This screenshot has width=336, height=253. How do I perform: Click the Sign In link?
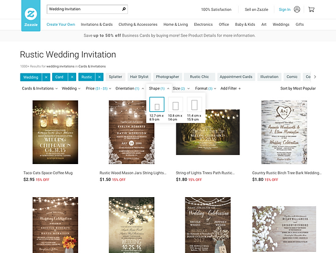point(284,10)
